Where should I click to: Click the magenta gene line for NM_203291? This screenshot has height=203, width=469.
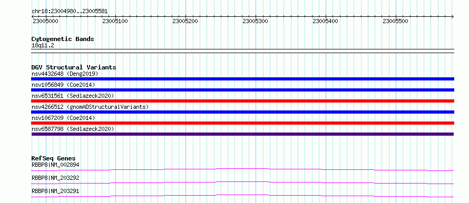point(242,196)
